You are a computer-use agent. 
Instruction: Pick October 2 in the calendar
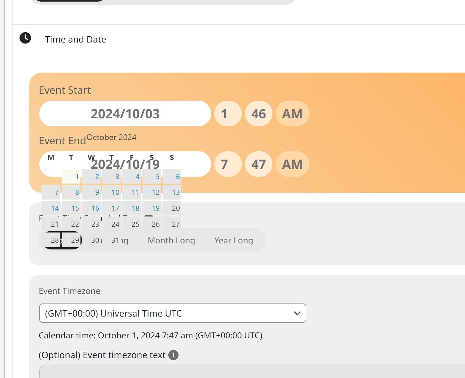[91, 176]
